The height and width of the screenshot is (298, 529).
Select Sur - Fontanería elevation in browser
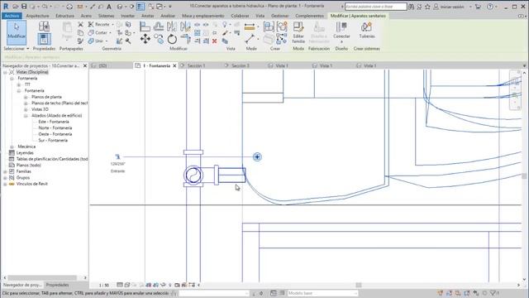point(53,140)
